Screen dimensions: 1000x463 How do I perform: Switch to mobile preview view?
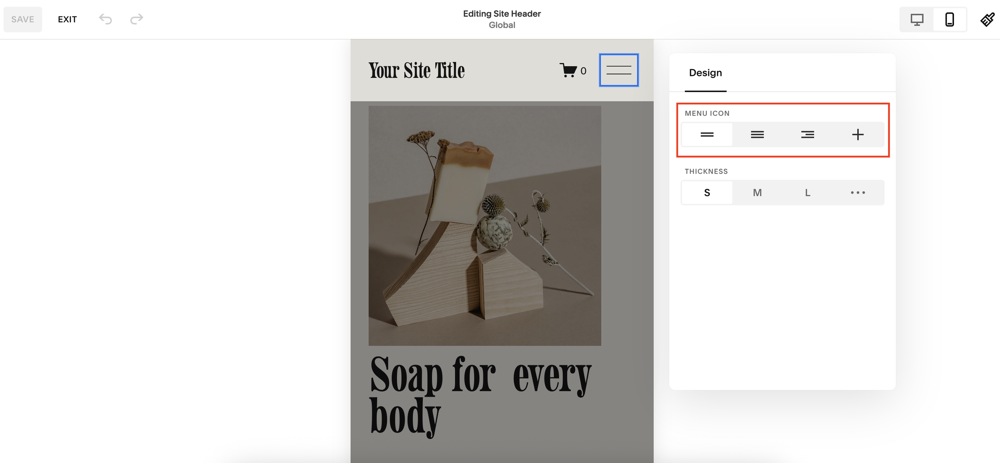[x=950, y=19]
